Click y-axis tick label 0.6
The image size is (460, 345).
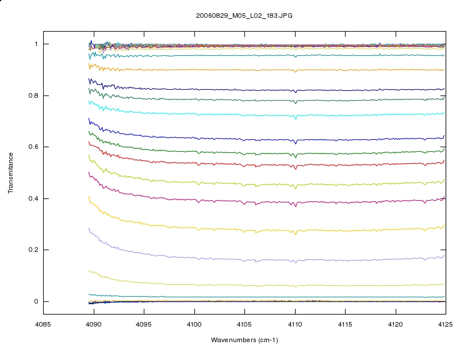(33, 147)
